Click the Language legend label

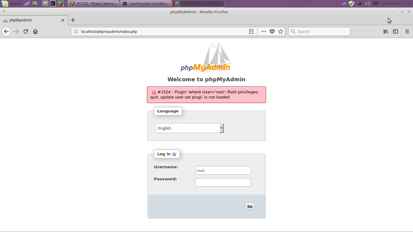(x=168, y=111)
